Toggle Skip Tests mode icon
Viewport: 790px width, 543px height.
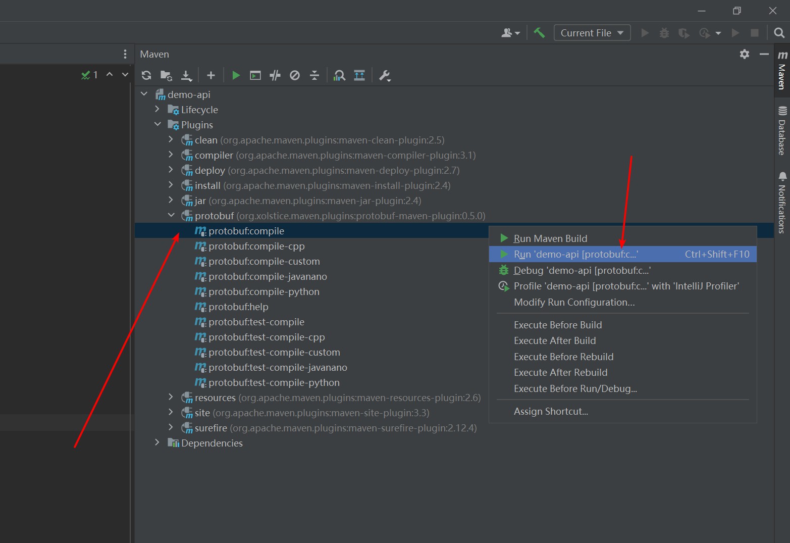pos(295,75)
